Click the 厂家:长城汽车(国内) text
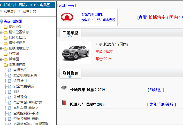Image resolution: width=183 pixels, height=125 pixels. [112, 44]
